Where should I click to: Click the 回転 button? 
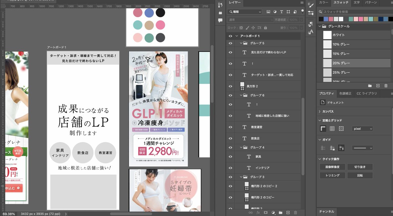tap(360, 175)
